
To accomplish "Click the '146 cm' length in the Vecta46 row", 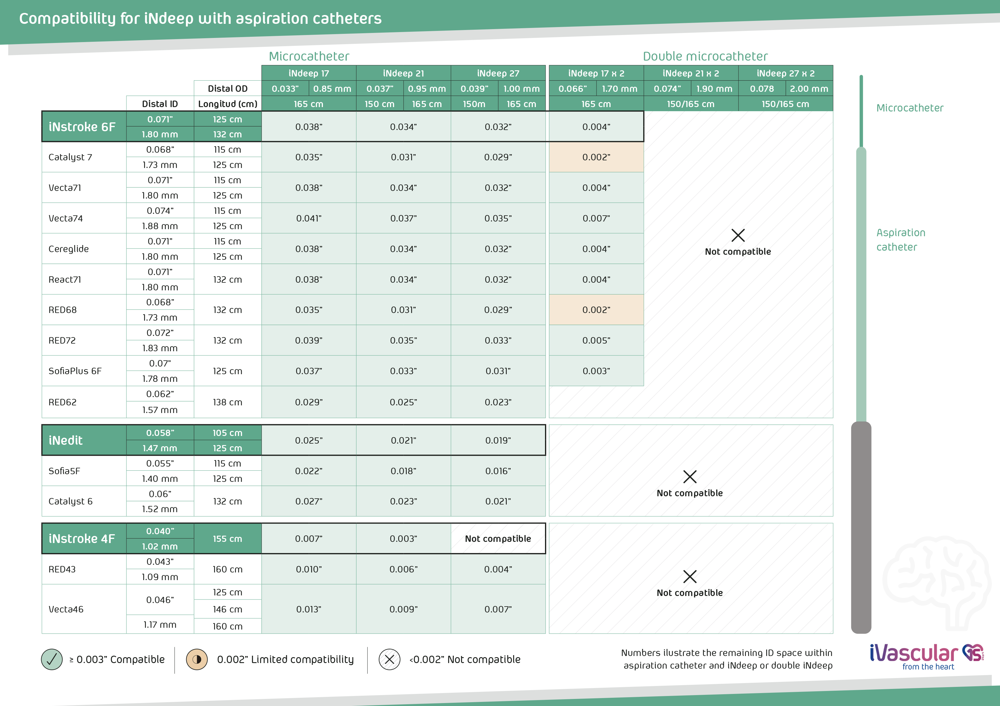I will click(x=227, y=609).
